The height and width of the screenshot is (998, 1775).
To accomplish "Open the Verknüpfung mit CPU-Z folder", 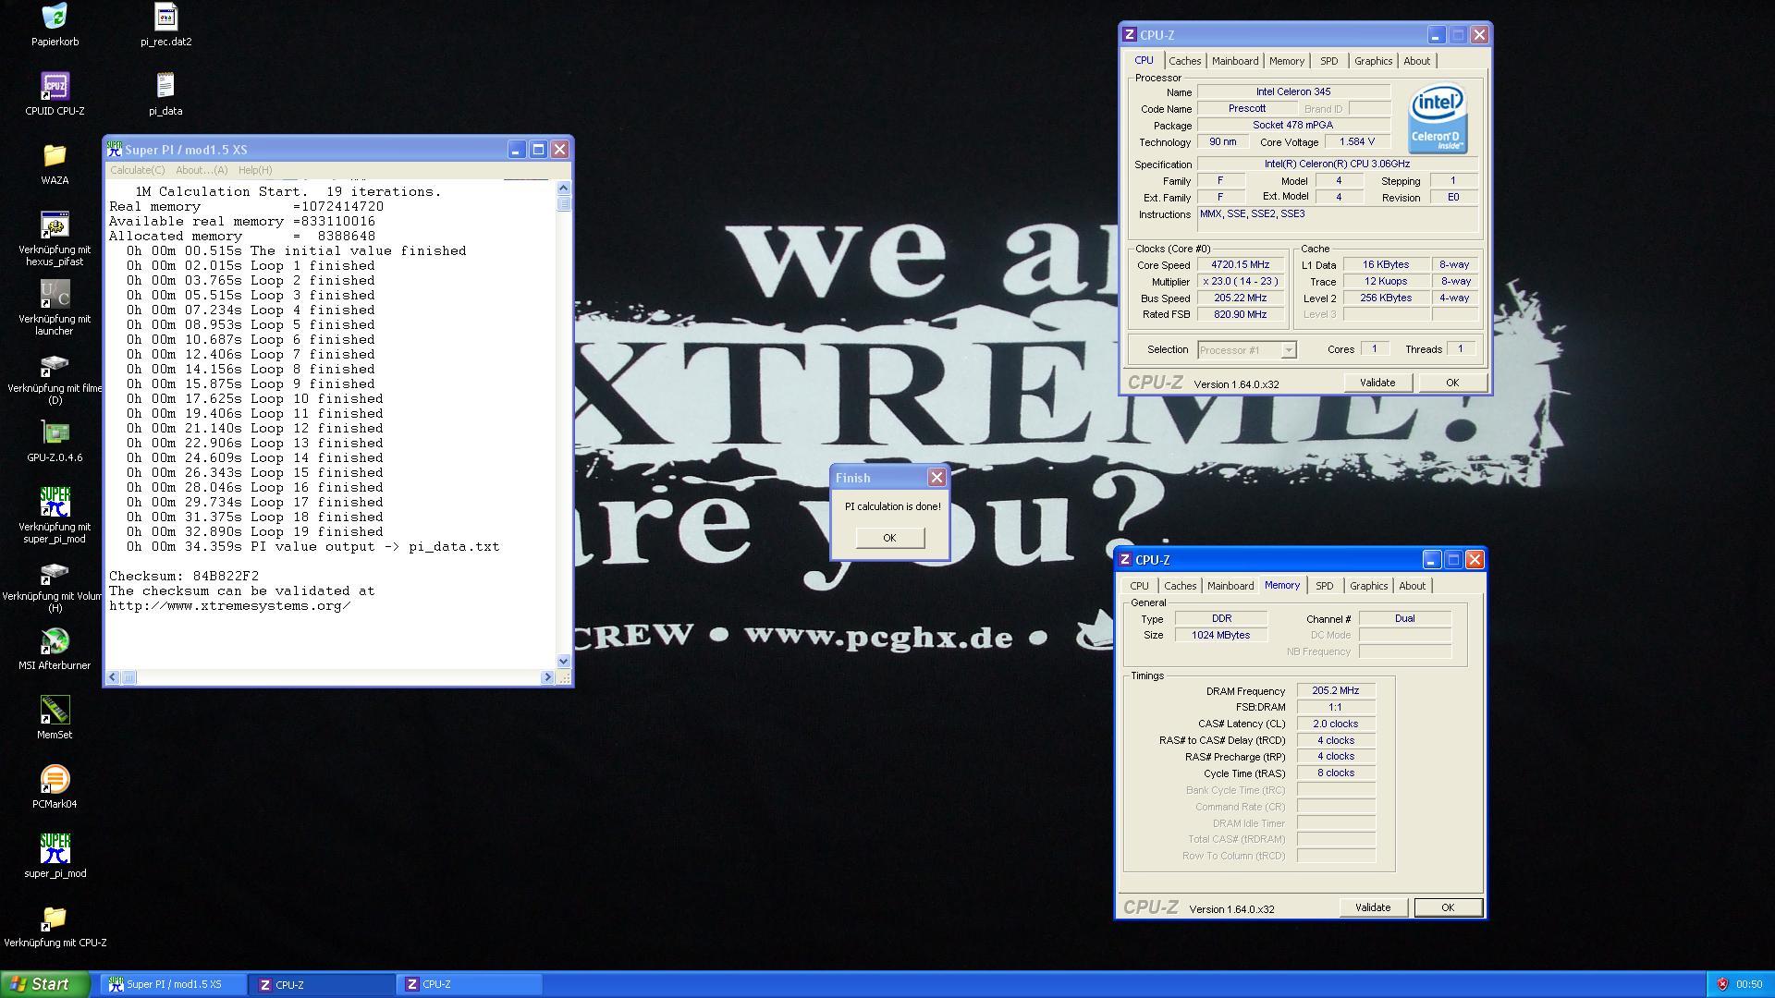I will point(55,918).
